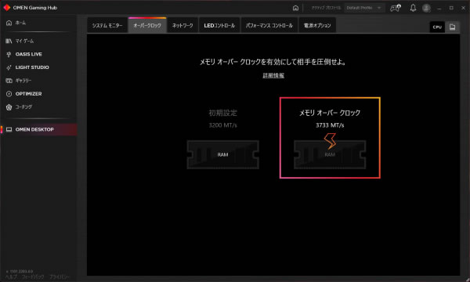Viewport: 470px width, 282px height.
Task: Expand the Default Profile dropdown
Action: coord(364,8)
